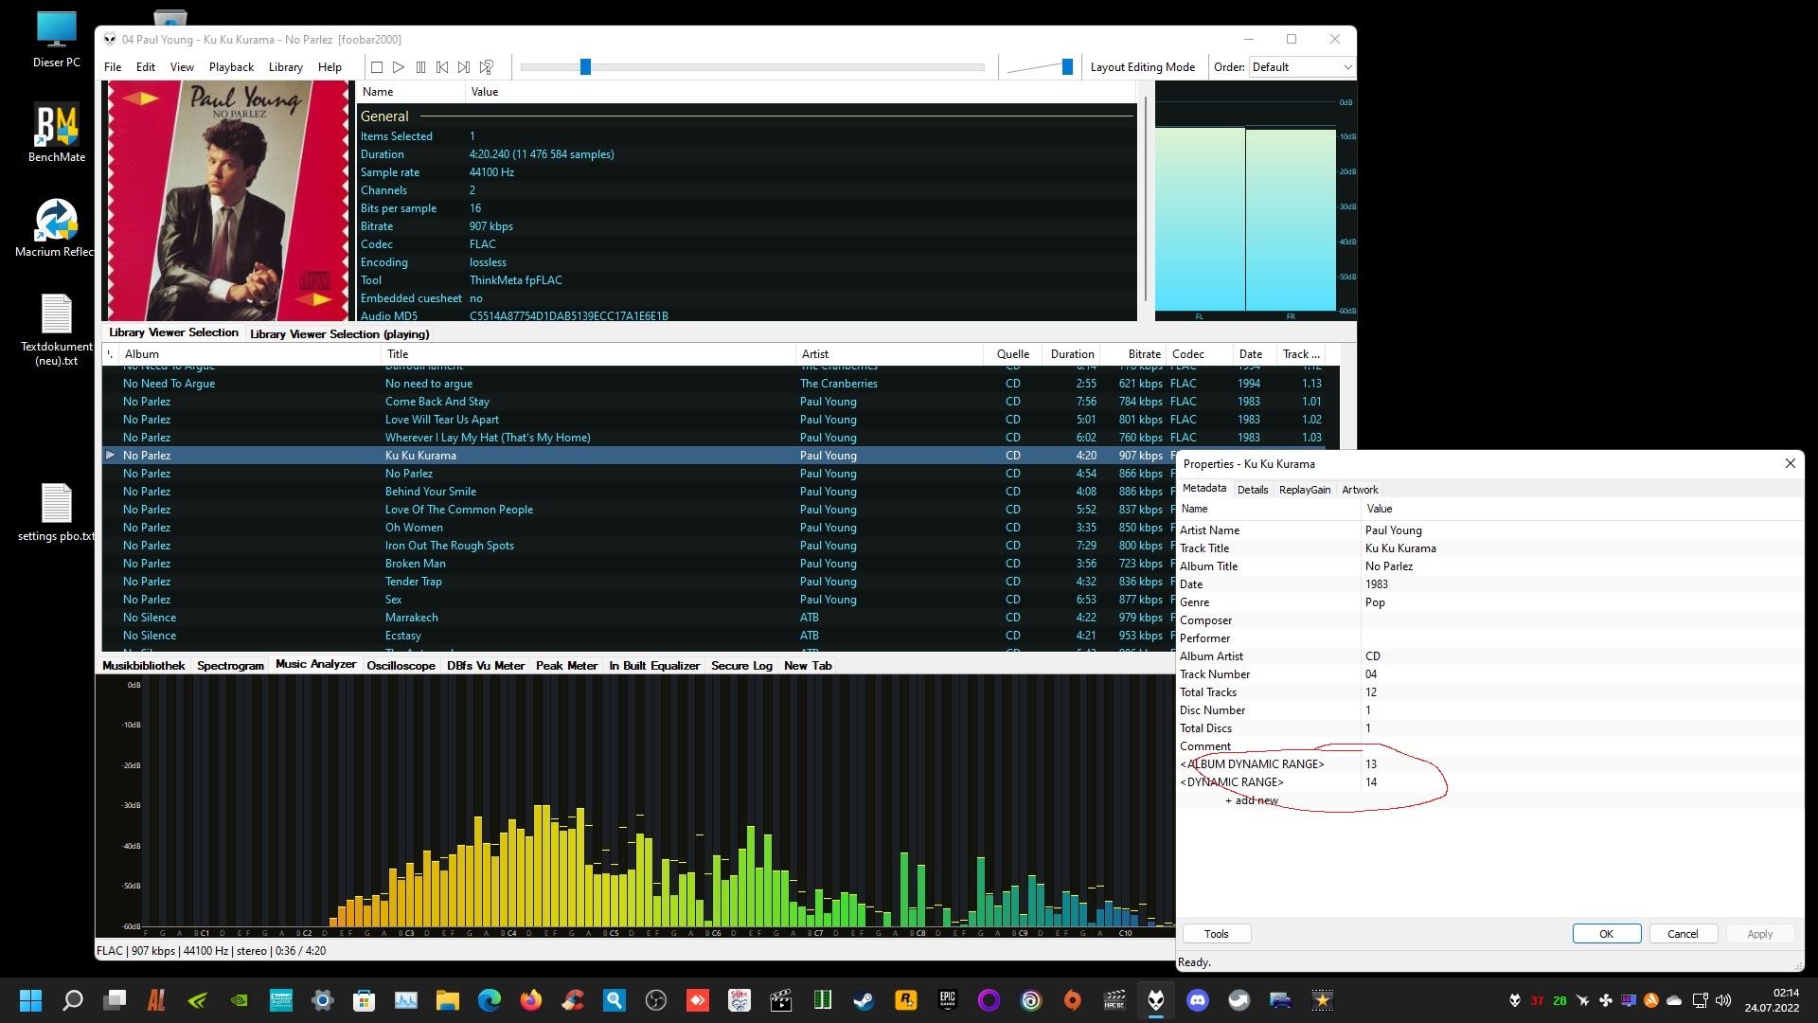Open the Edit menu
This screenshot has height=1023, width=1818.
click(x=145, y=67)
